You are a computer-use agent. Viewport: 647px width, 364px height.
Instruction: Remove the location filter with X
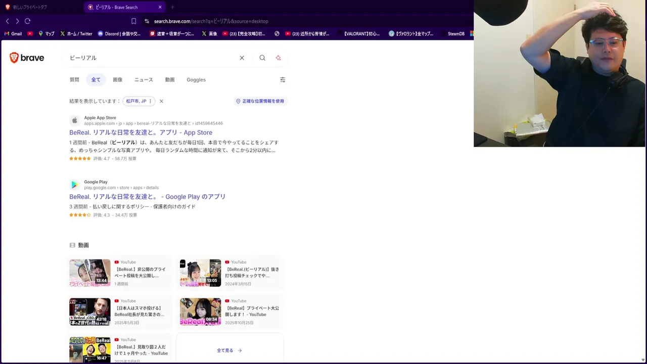pyautogui.click(x=161, y=101)
